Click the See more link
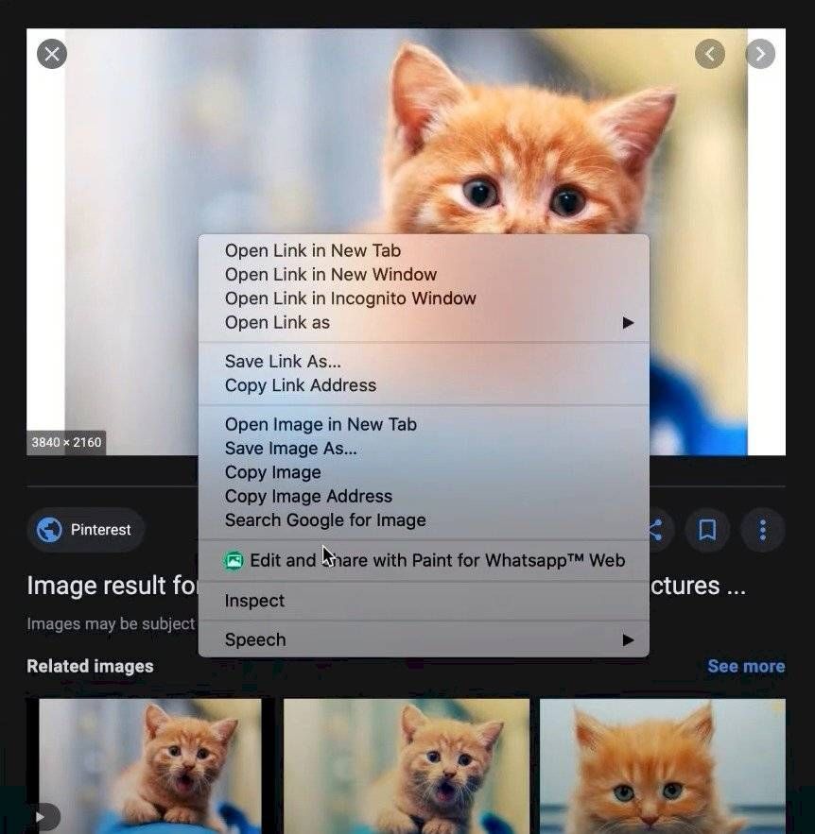The width and height of the screenshot is (815, 834). click(745, 666)
